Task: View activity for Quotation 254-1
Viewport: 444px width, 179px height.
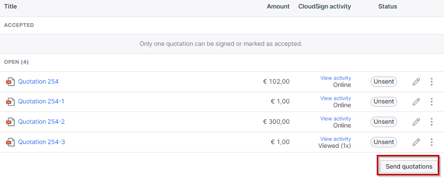Action: pos(335,98)
